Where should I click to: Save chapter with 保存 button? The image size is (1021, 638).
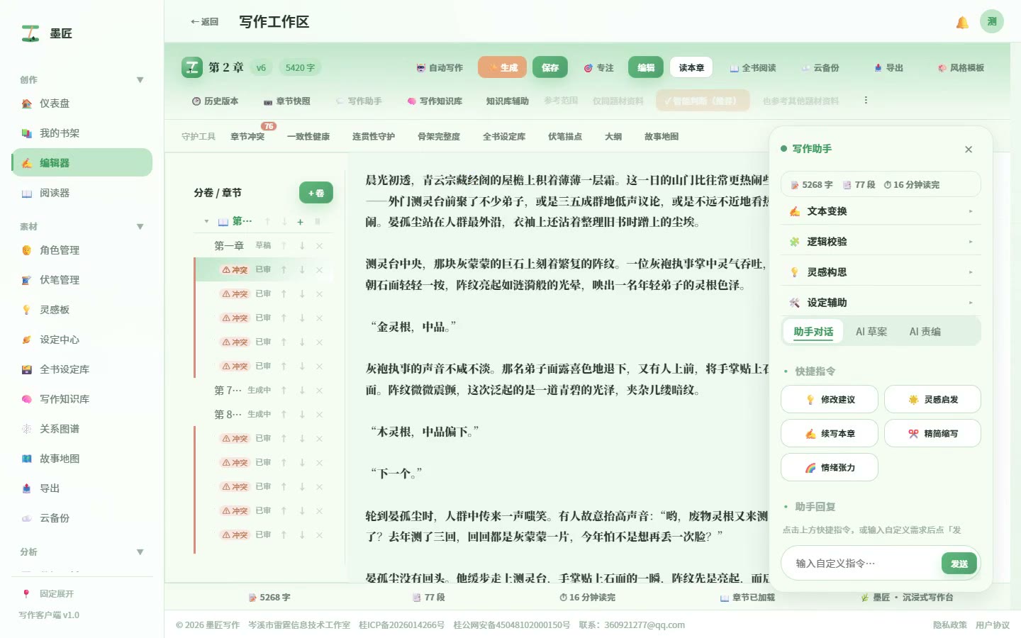(x=550, y=68)
